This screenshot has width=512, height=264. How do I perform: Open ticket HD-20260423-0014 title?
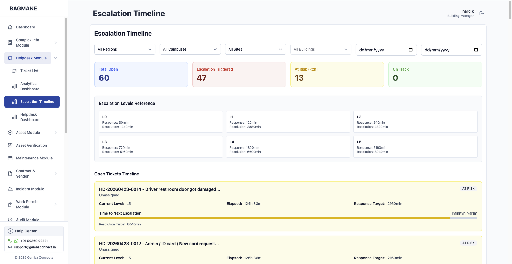coord(159,189)
